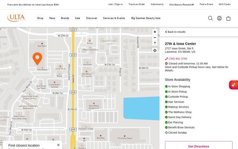The image size is (238, 149).
Task: Open the Discover menu
Action: tap(92, 18)
